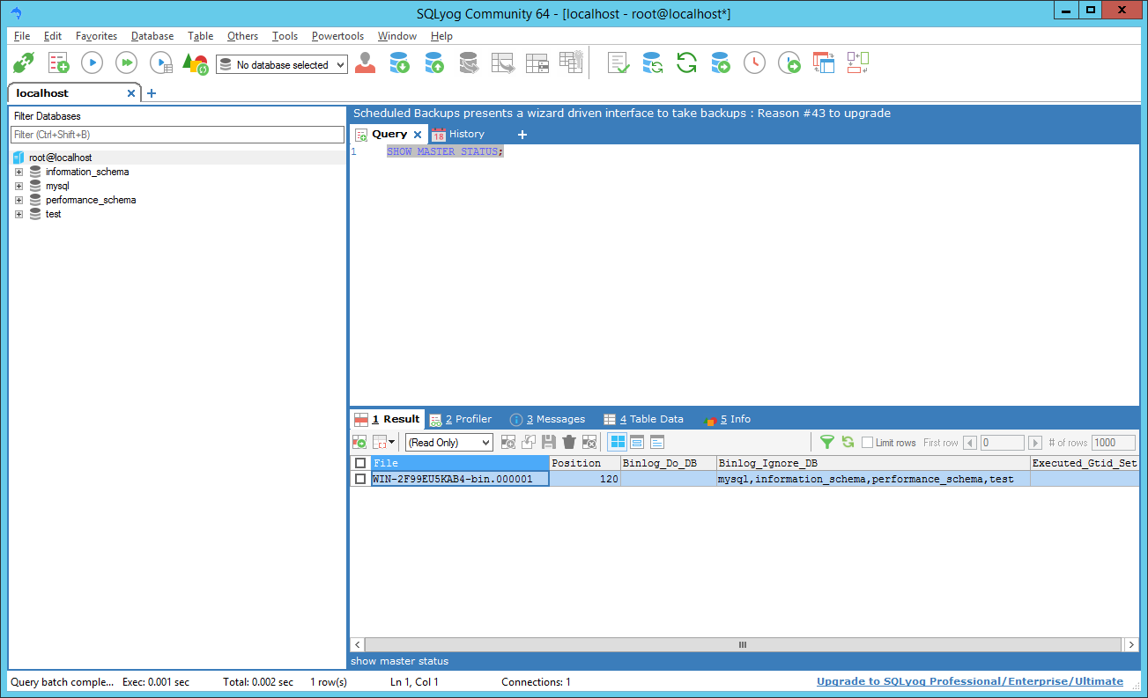
Task: Switch to text view icon
Action: tap(657, 443)
